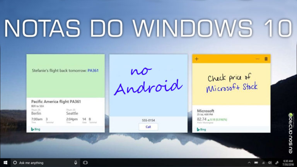The width and height of the screenshot is (297, 167).
Task: Click the 25 Jul, 4:00 PM timestamp
Action: (x=205, y=114)
